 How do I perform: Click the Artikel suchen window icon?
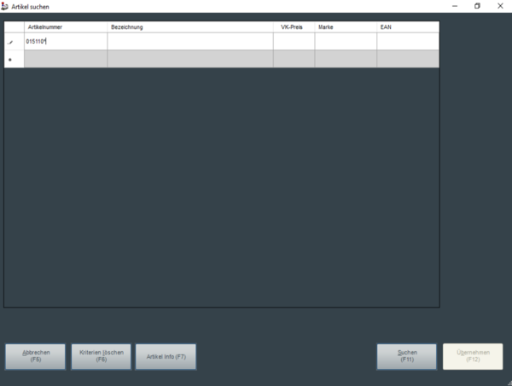[6, 6]
